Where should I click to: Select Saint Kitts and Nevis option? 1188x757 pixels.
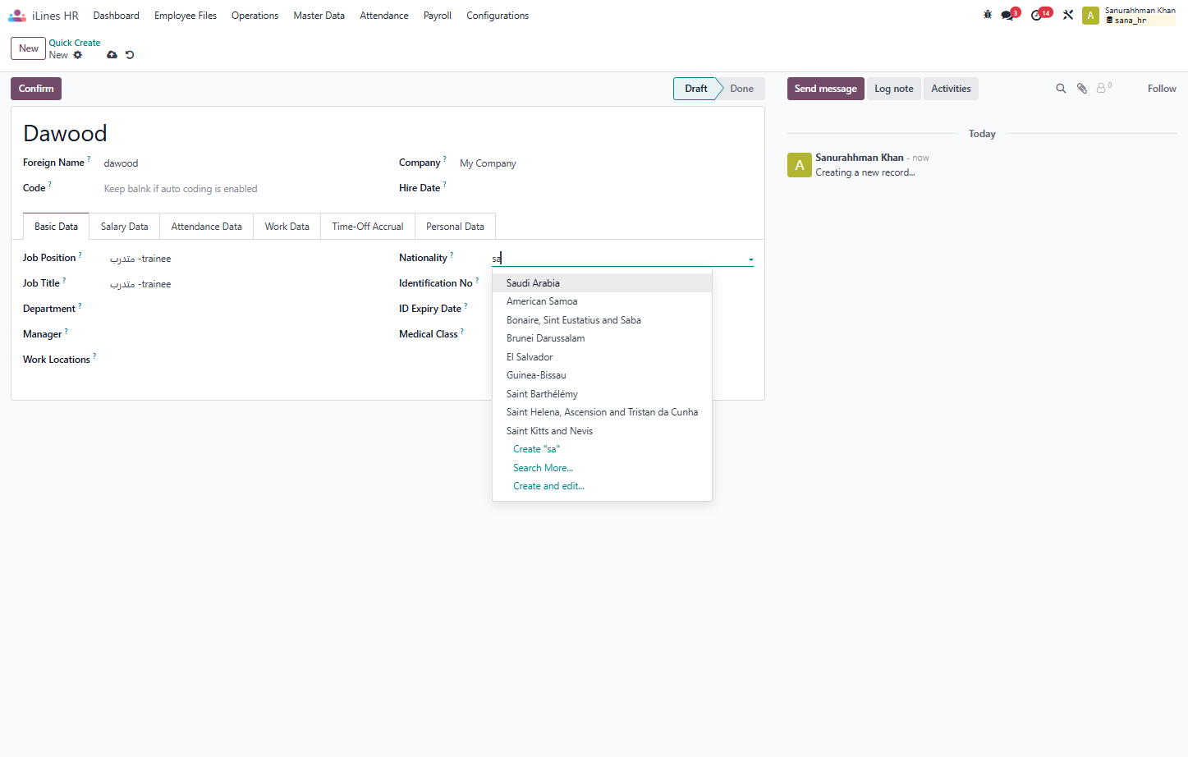click(x=602, y=431)
